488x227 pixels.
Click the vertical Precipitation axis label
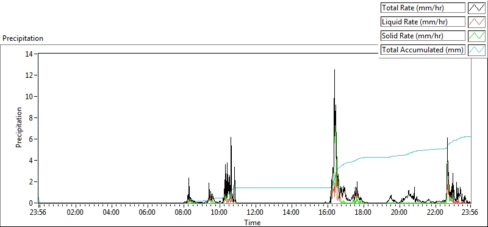[19, 127]
